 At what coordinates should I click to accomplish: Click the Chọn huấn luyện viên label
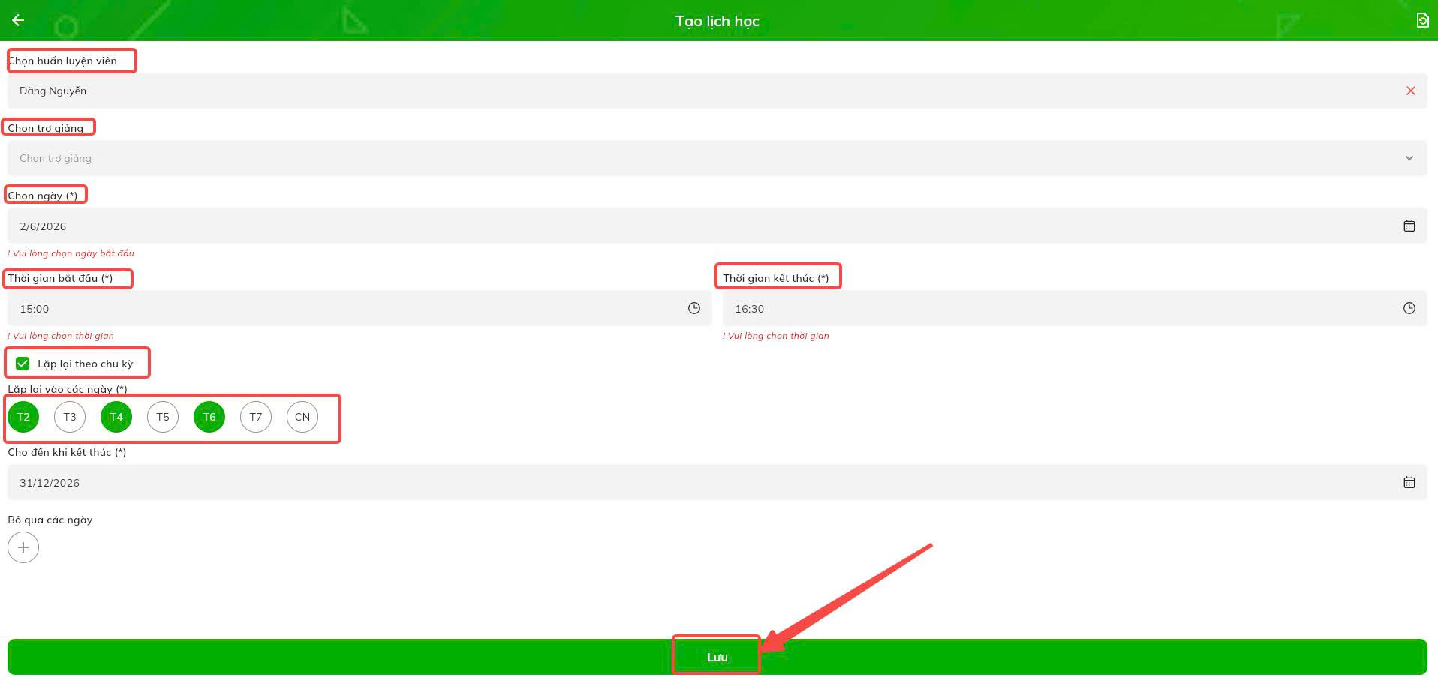(x=62, y=61)
